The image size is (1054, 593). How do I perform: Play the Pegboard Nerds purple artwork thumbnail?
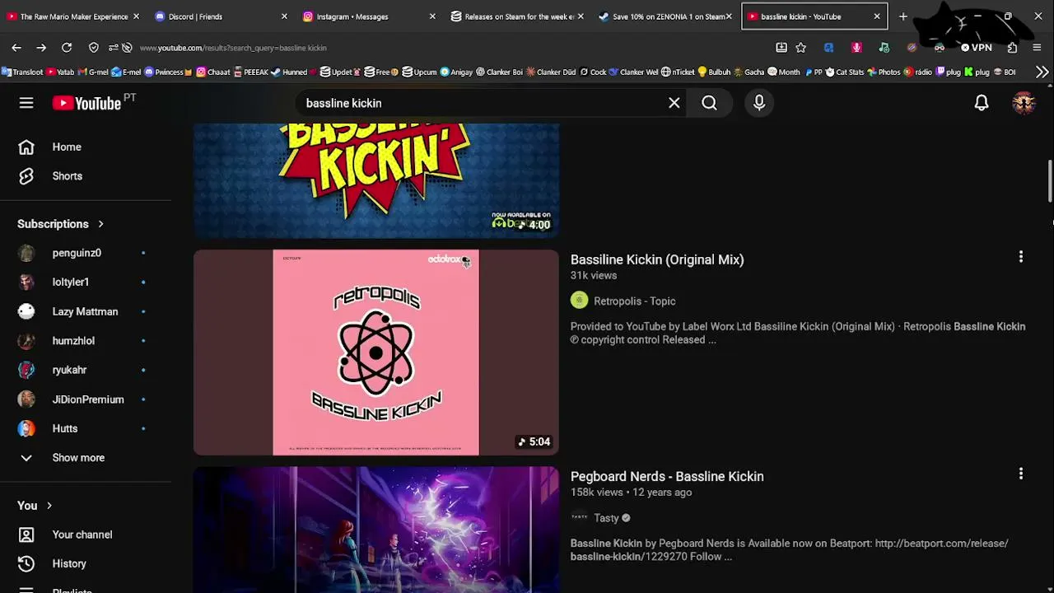click(376, 530)
